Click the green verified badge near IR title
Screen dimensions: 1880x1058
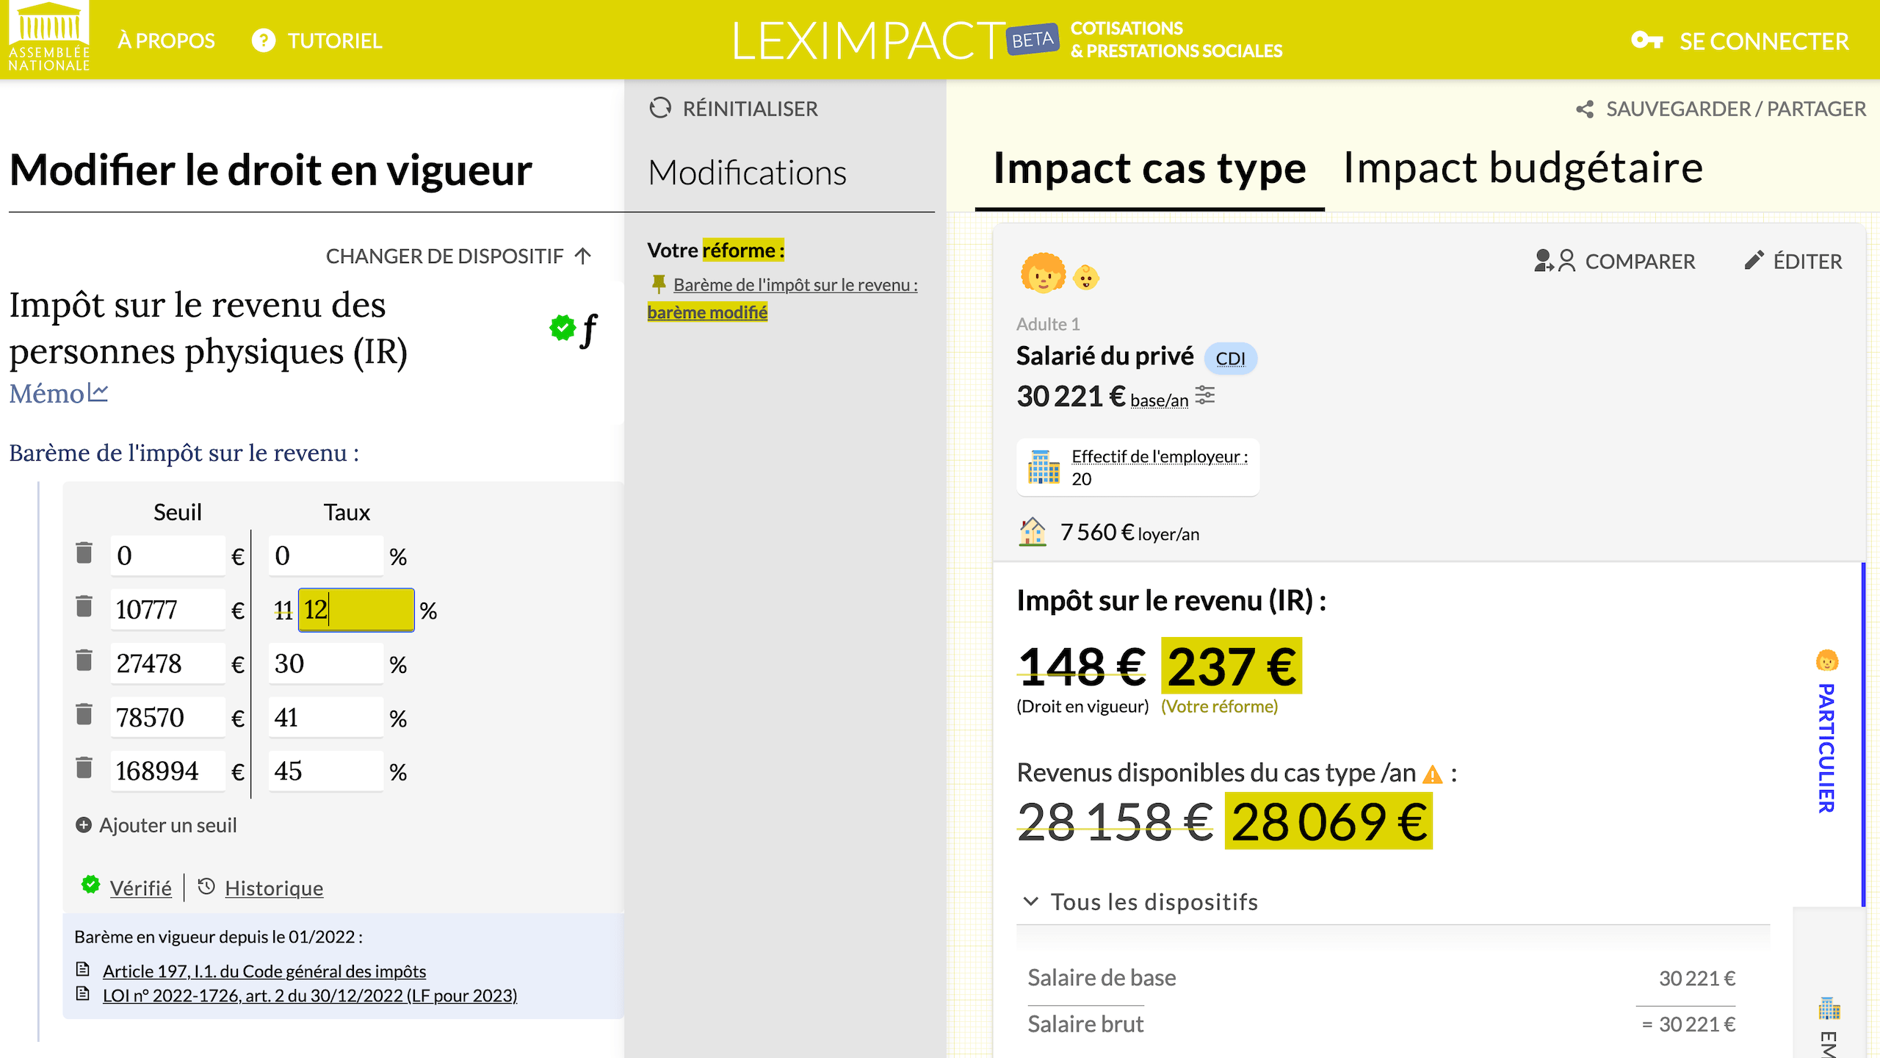click(562, 328)
